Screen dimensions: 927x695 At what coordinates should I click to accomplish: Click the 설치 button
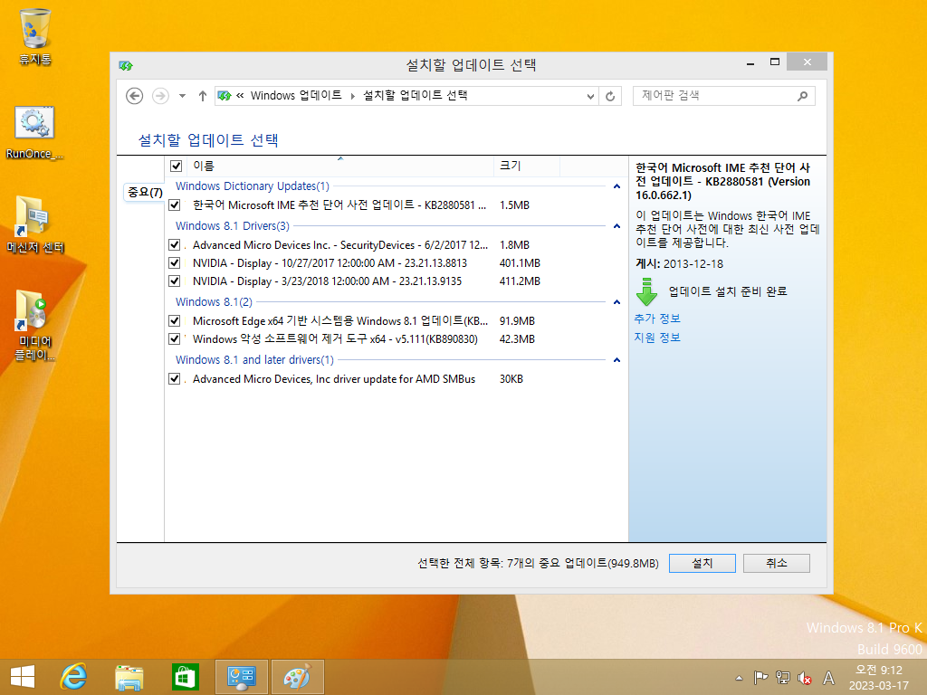click(x=702, y=563)
